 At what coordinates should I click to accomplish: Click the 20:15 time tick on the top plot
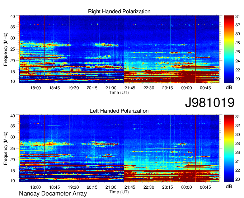(92, 88)
